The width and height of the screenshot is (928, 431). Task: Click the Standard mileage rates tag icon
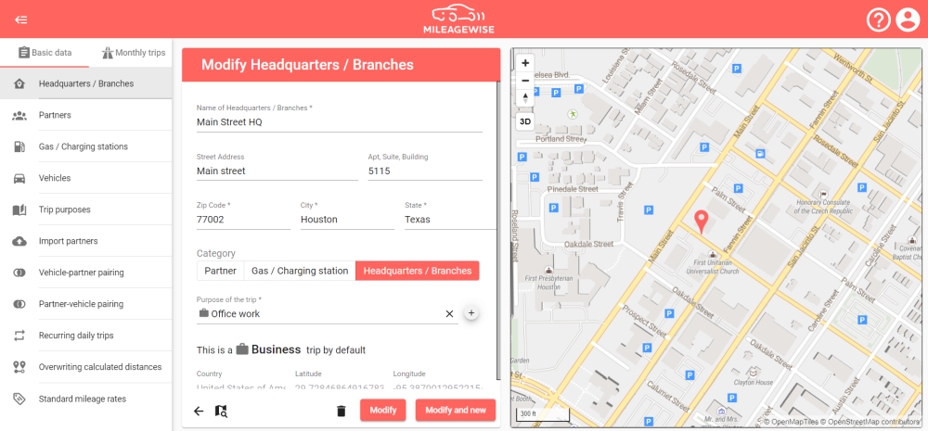pyautogui.click(x=19, y=399)
